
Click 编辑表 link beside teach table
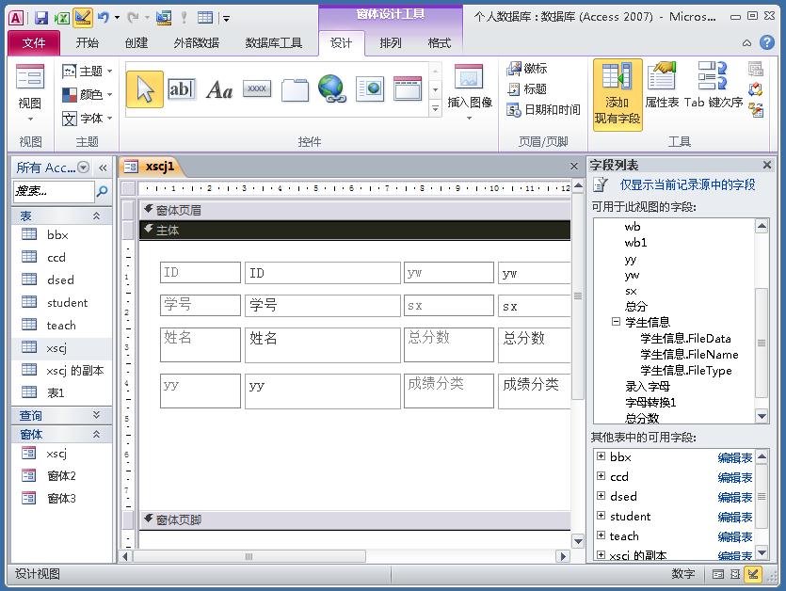[x=734, y=535]
